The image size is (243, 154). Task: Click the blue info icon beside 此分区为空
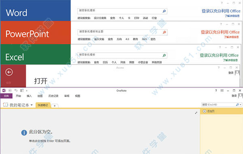(24, 133)
